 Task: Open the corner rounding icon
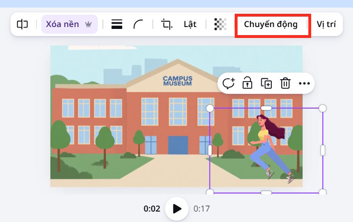click(x=138, y=24)
